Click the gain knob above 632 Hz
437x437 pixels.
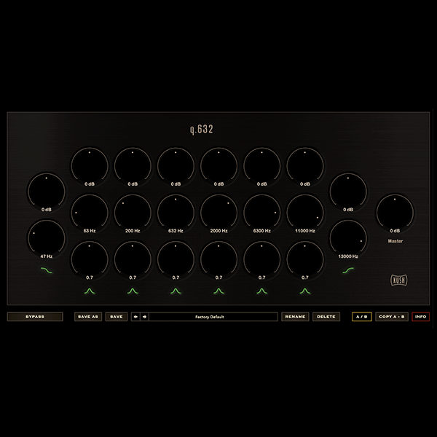coord(176,166)
